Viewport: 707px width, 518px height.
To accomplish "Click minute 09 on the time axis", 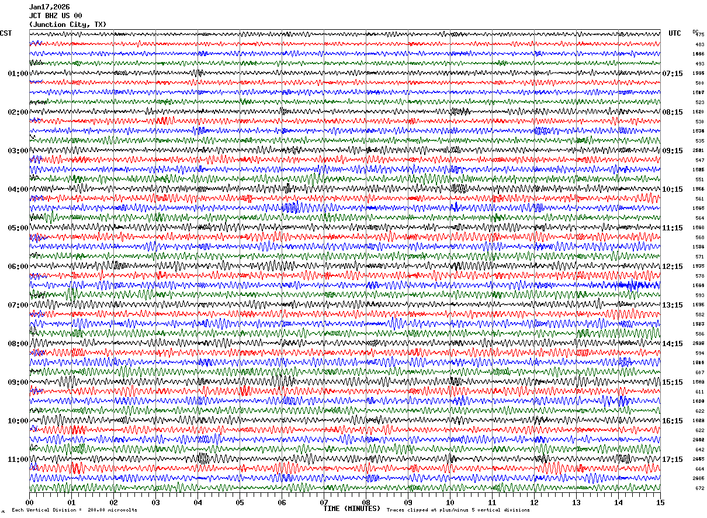I will click(408, 502).
